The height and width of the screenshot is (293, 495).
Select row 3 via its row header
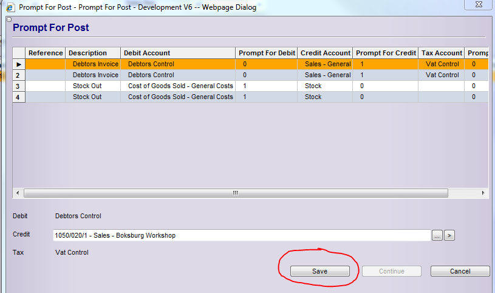[x=19, y=86]
